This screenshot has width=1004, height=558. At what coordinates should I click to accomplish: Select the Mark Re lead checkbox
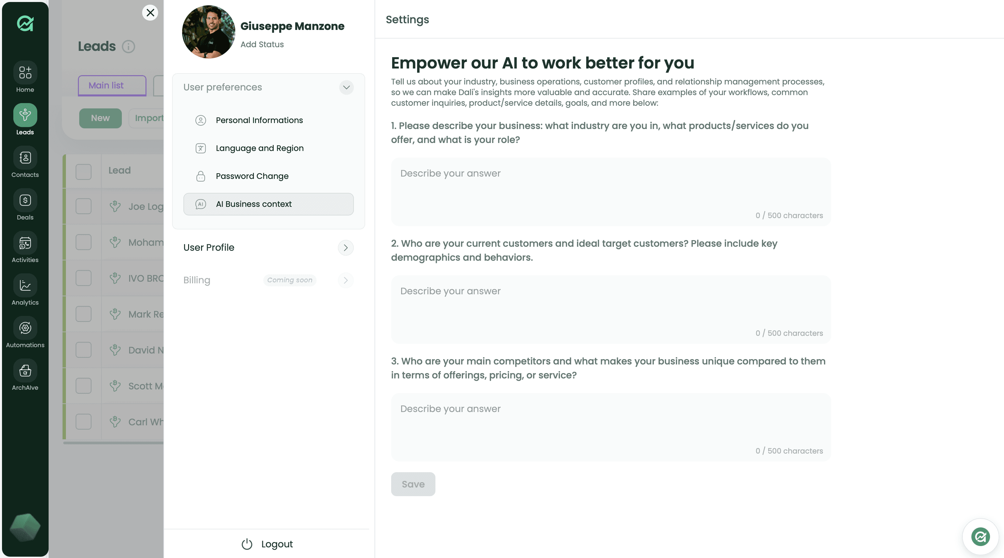[84, 314]
